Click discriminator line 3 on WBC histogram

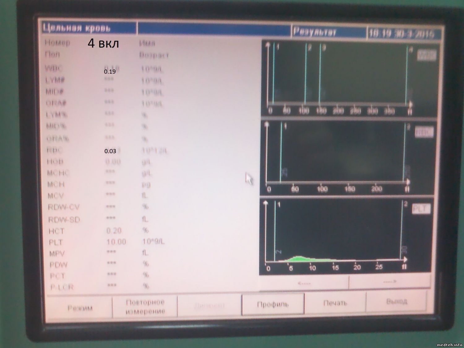(320, 74)
